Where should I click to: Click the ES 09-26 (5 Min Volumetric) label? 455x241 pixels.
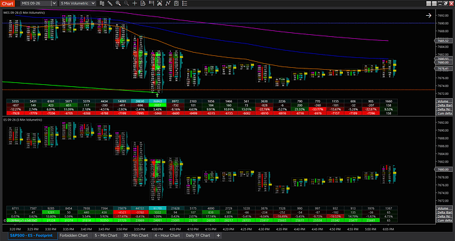click(22, 120)
